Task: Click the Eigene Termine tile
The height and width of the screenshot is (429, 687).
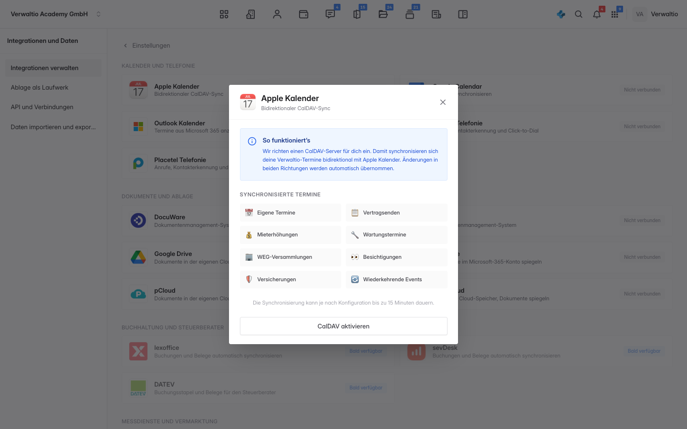Action: [291, 213]
